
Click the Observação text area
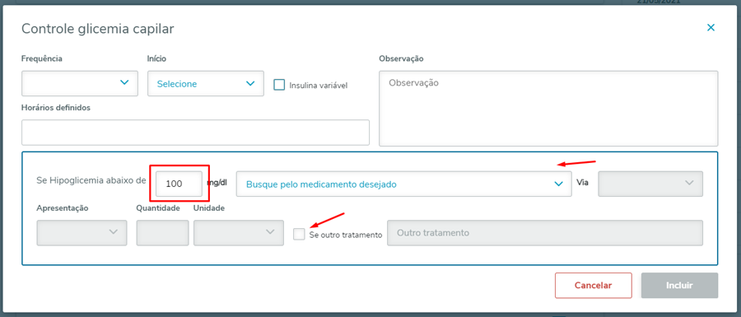click(x=548, y=108)
